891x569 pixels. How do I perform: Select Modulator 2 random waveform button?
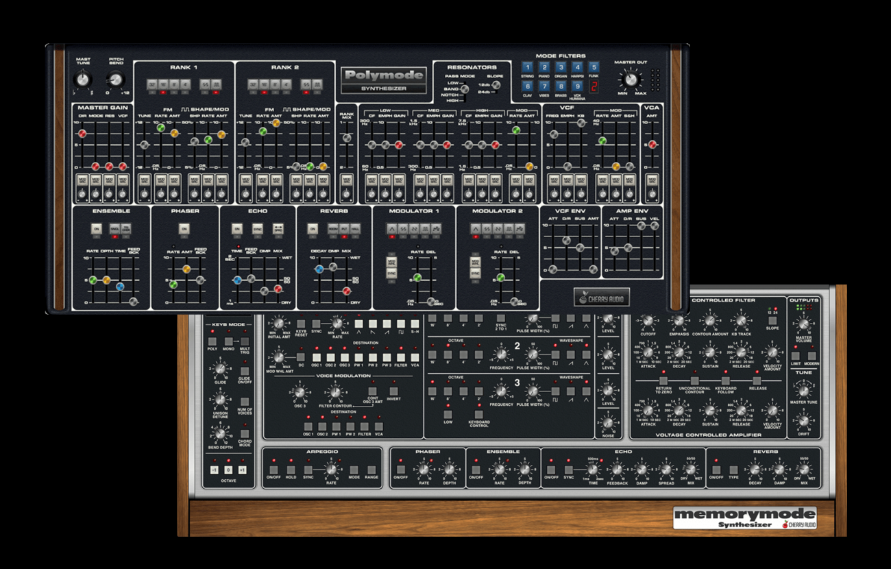coord(520,228)
